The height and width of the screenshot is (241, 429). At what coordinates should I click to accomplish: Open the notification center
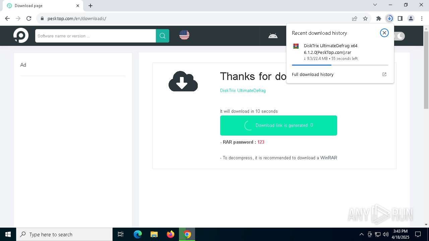coord(418,234)
